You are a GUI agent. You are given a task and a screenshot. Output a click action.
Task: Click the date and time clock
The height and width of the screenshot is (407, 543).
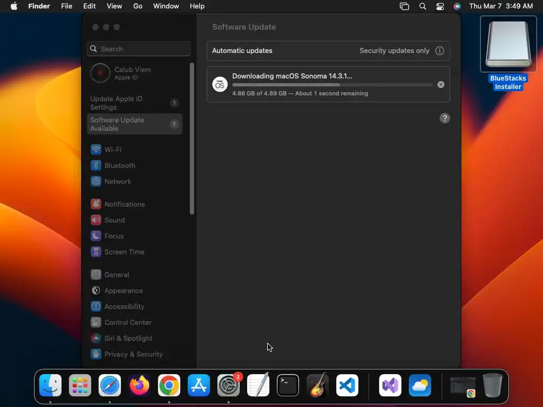[501, 6]
